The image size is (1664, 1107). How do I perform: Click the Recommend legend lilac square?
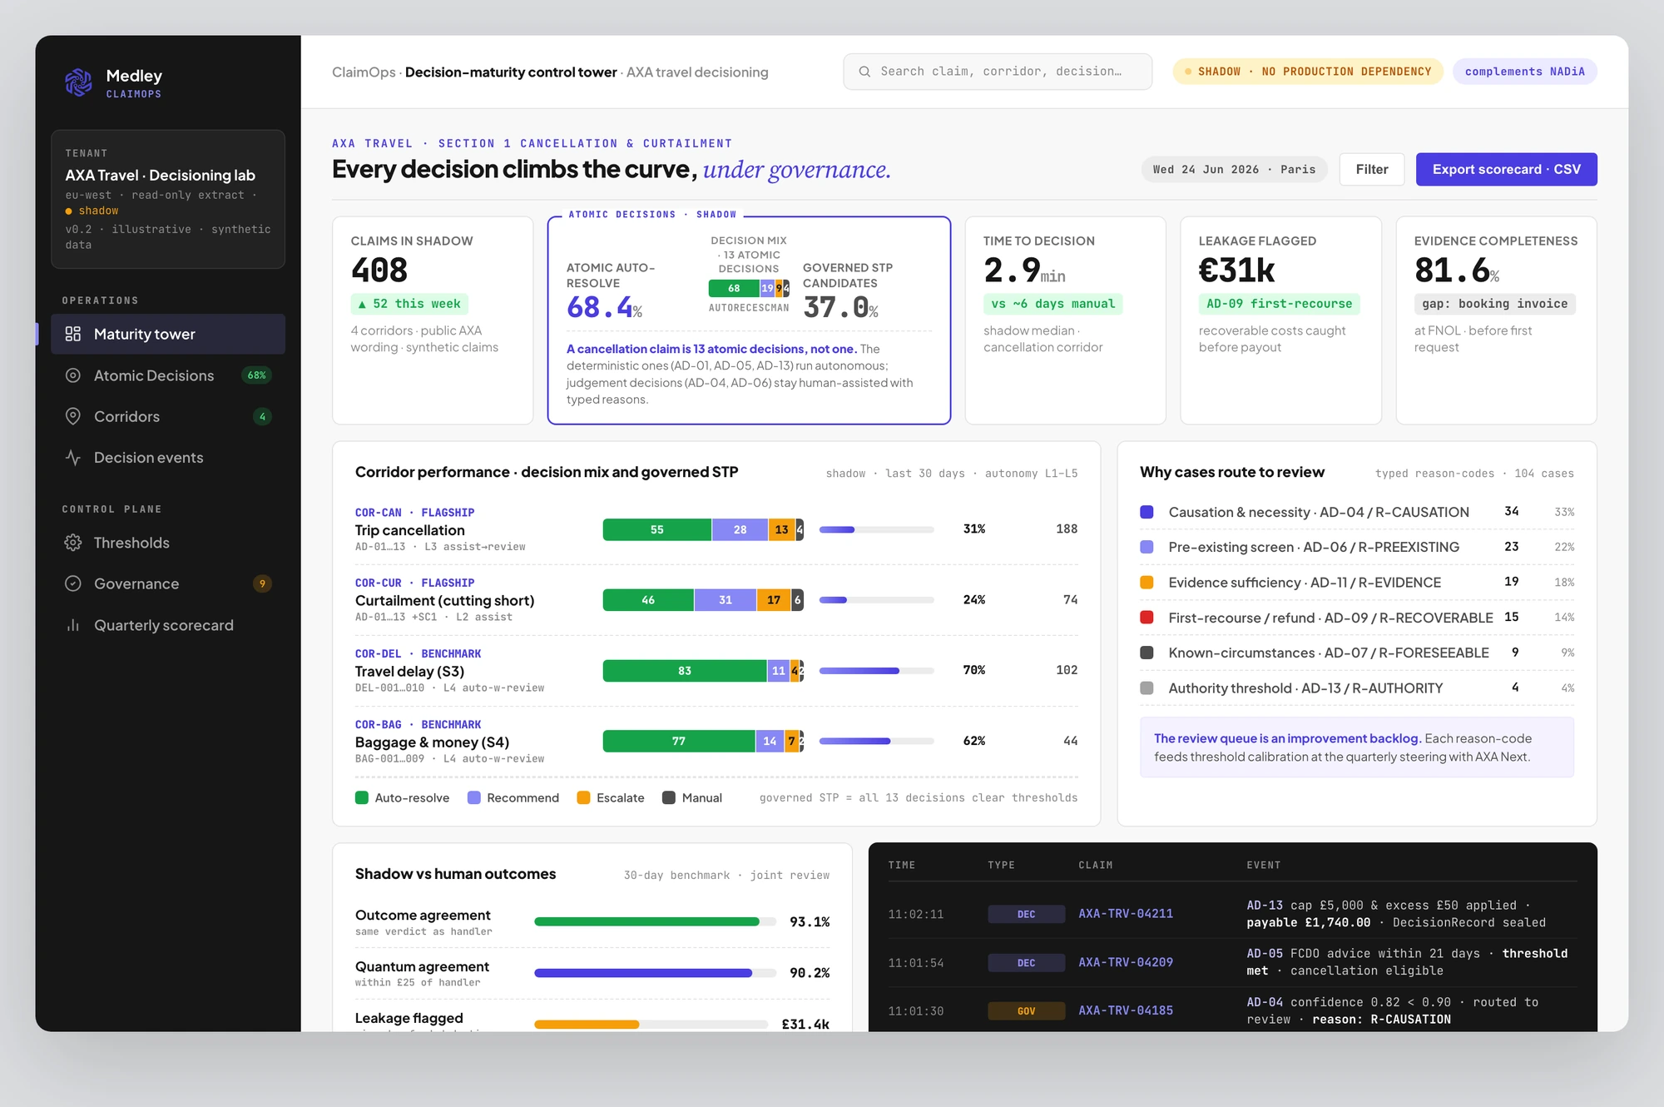click(474, 797)
